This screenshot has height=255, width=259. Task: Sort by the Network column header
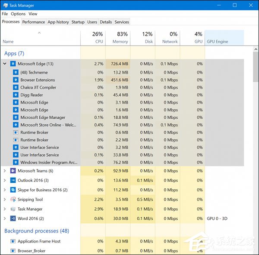pos(167,38)
